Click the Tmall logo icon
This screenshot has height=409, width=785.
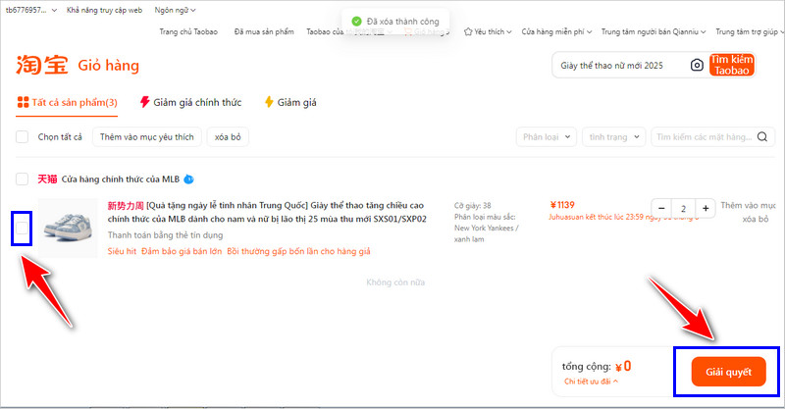pos(47,179)
